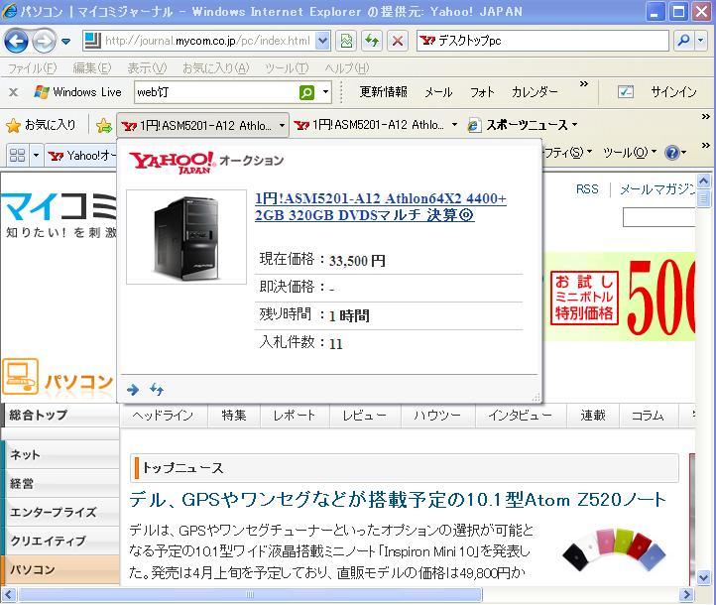This screenshot has height=605, width=716.
Task: Open the tab list dropdown arrow
Action: [x=37, y=156]
